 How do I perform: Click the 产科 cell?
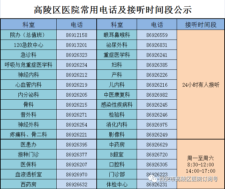(x=117, y=75)
